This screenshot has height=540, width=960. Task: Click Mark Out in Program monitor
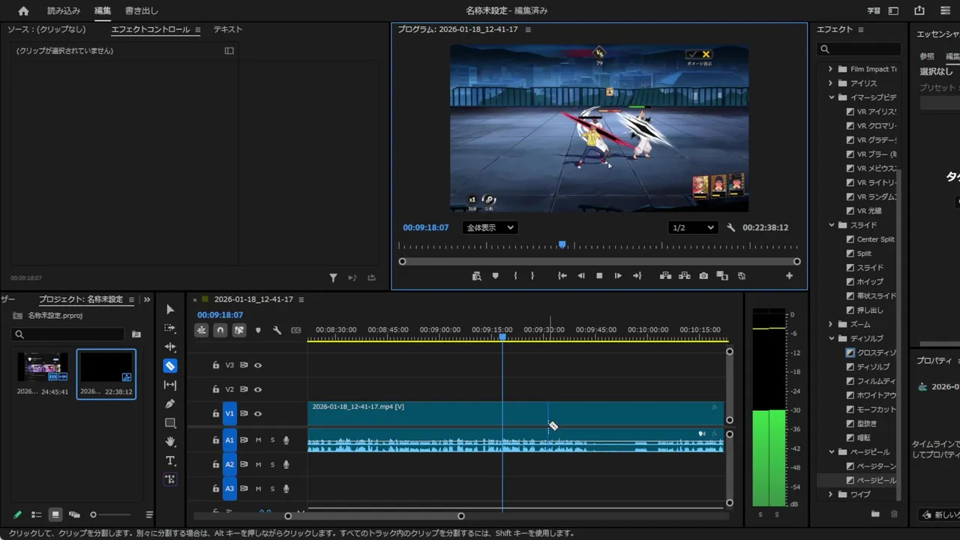[x=532, y=276]
